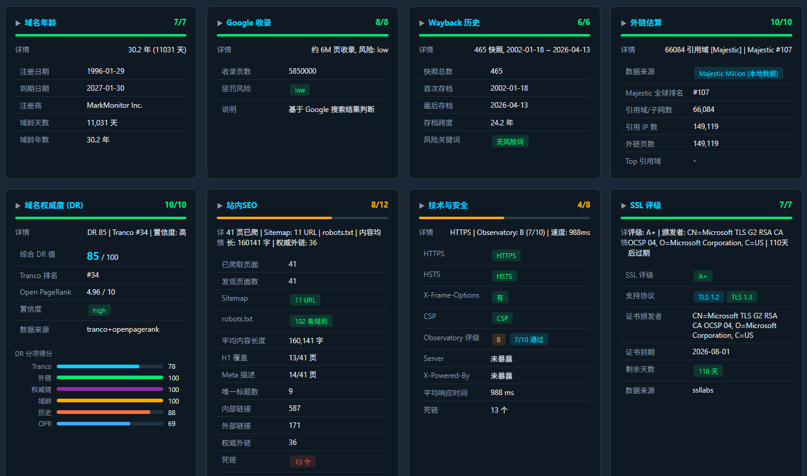Image resolution: width=807 pixels, height=476 pixels.
Task: Click the TLS 1.3 protocol badge
Action: pyautogui.click(x=742, y=297)
